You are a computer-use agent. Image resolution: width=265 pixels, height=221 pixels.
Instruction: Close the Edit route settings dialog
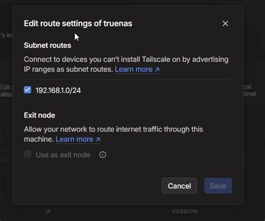(x=225, y=23)
